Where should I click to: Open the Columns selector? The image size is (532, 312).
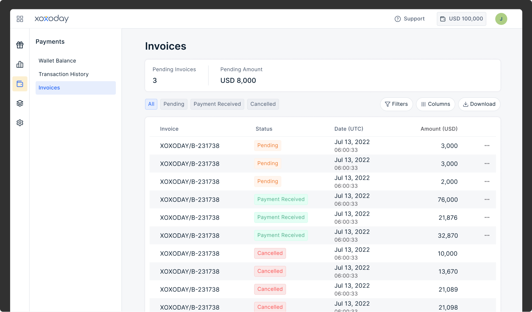435,104
